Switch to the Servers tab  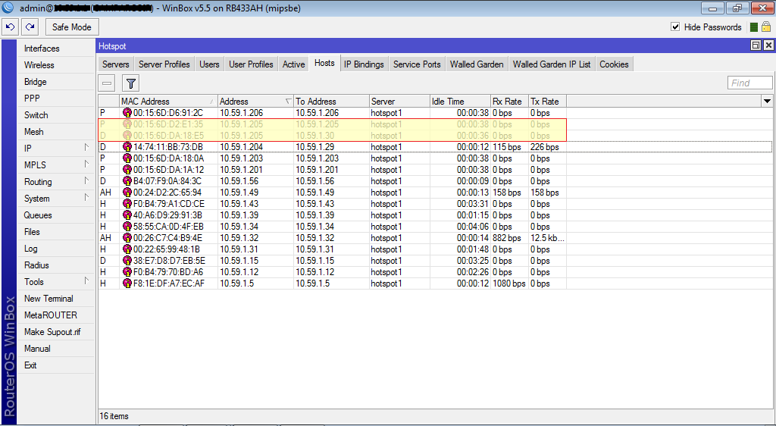(116, 64)
